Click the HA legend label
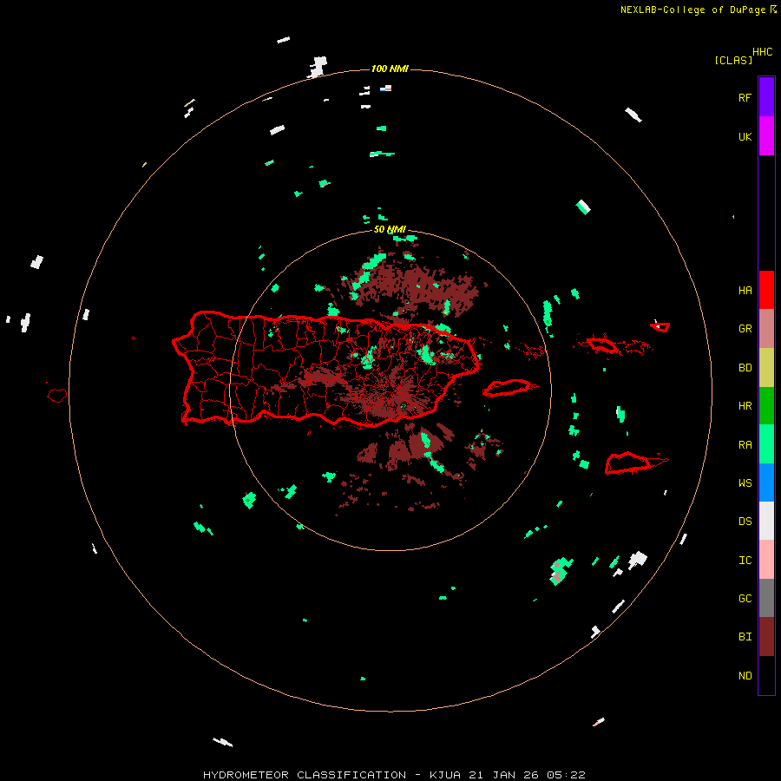Image resolution: width=781 pixels, height=781 pixels. [745, 291]
